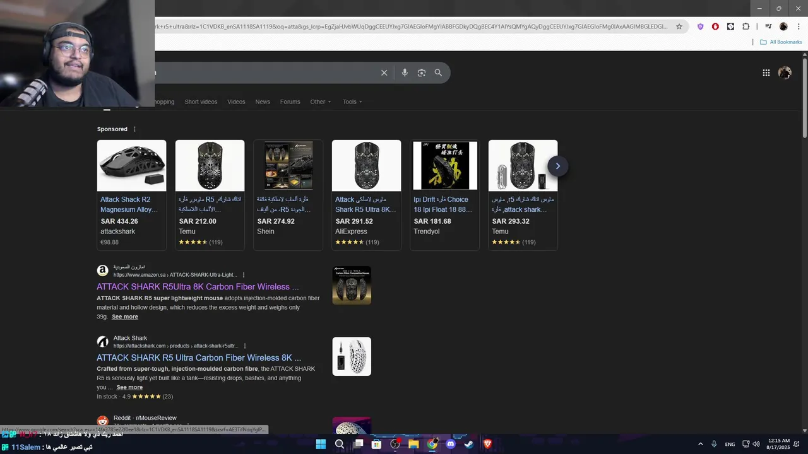Open the Sponsored section options dots
The height and width of the screenshot is (454, 808).
click(x=134, y=129)
